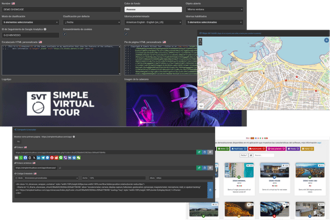Toggle the 'No' switch for primera página

pos(18,142)
